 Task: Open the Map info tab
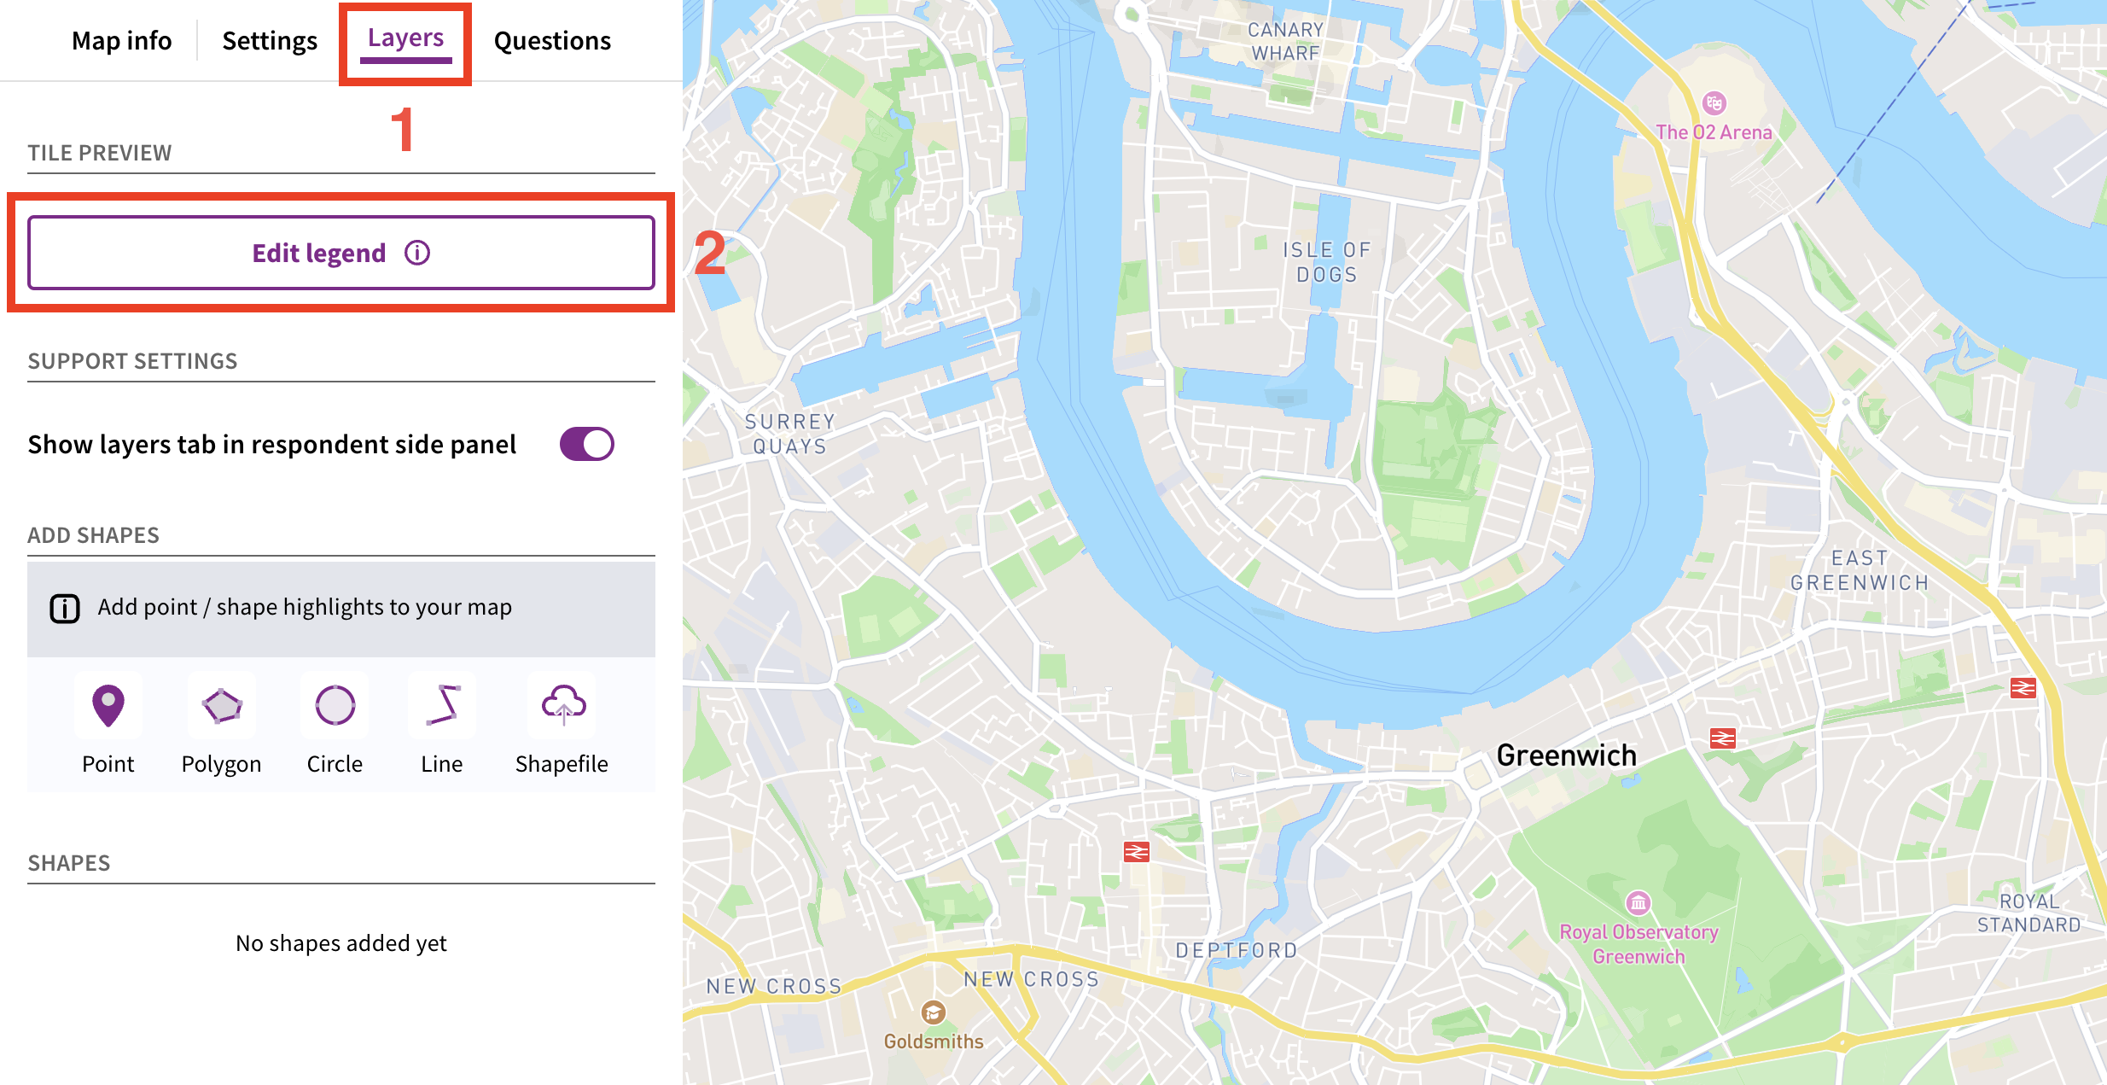tap(121, 41)
